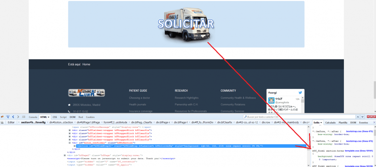The height and width of the screenshot is (167, 376).
Task: Click the webpage vertical scrollbar thumb
Action: pyautogui.click(x=375, y=90)
